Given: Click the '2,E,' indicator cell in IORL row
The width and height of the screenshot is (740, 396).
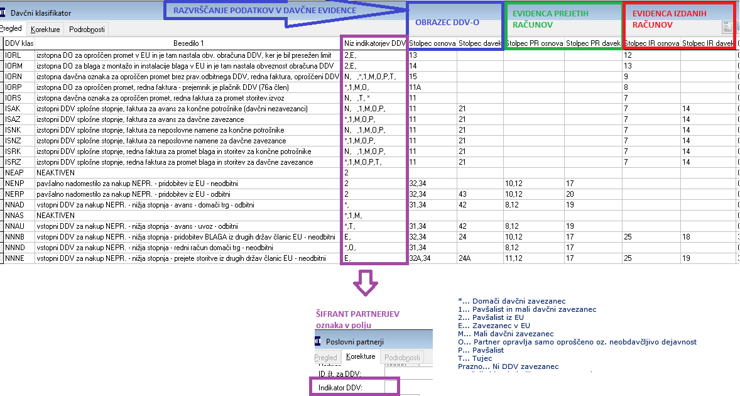Looking at the screenshot, I should tap(375, 55).
